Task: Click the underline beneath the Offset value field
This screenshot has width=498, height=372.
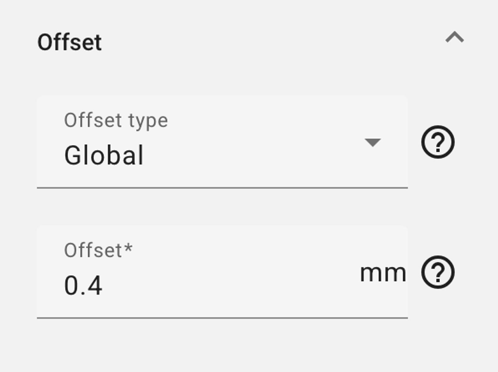Action: pyautogui.click(x=222, y=318)
